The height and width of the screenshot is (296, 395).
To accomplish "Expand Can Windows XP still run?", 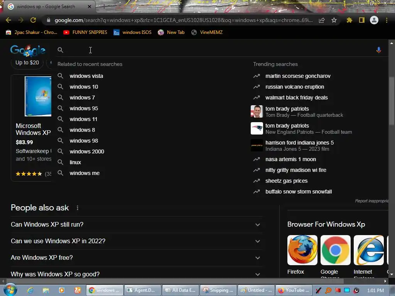I will (x=136, y=225).
